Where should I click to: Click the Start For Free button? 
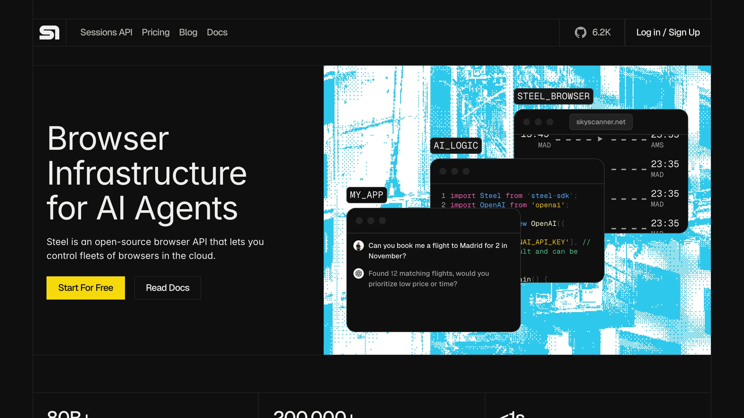point(85,288)
